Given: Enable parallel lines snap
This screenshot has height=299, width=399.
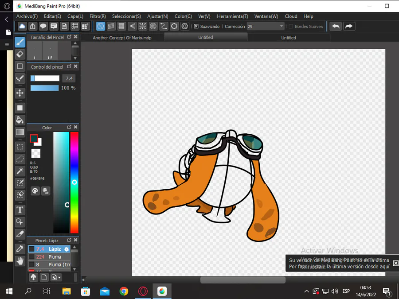Looking at the screenshot, I should [111, 26].
